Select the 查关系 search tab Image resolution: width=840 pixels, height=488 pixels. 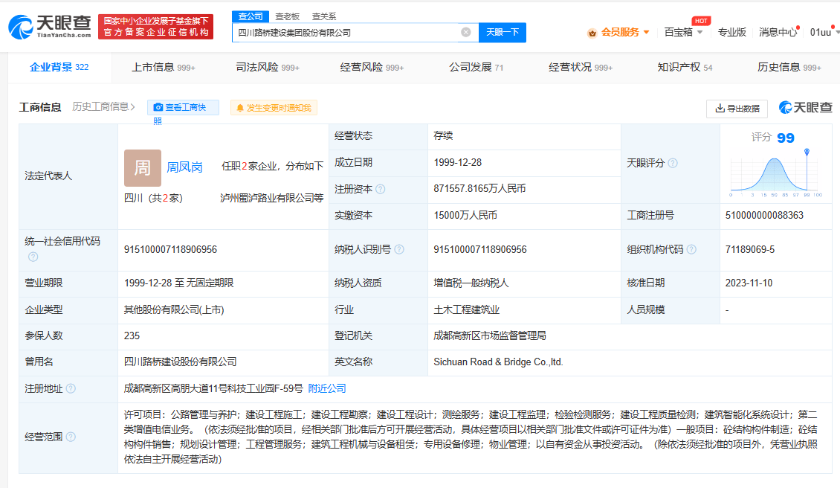324,16
